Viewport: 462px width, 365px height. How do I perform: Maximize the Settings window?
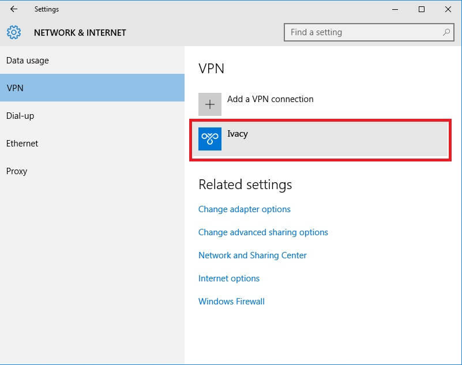422,9
